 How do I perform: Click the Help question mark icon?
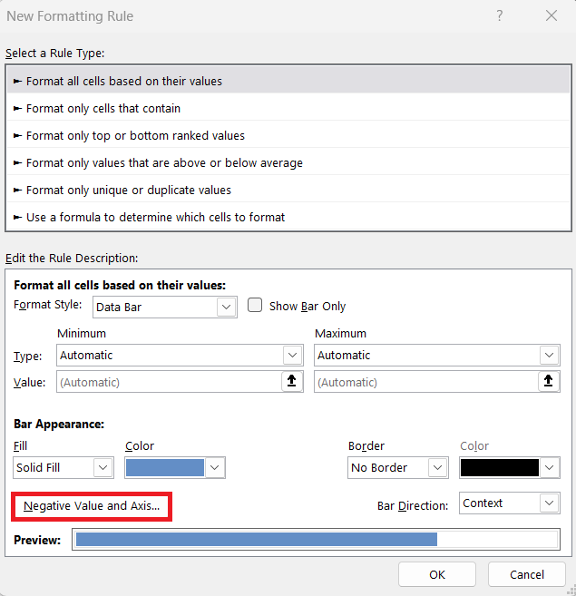tap(500, 16)
